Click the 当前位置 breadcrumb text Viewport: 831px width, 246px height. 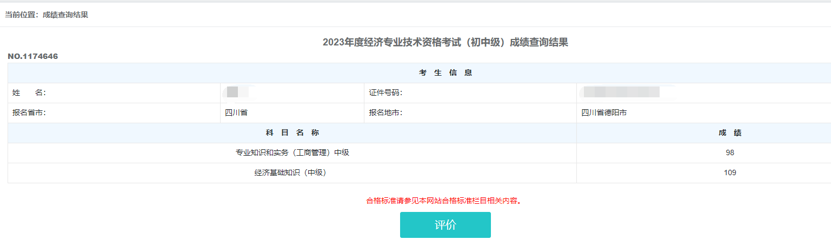[46, 15]
